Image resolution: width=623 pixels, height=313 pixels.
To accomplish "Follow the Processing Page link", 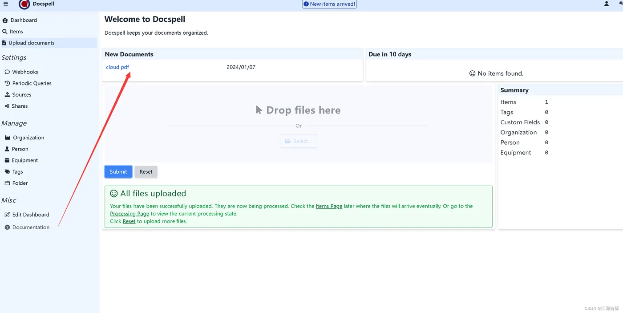I will (129, 214).
